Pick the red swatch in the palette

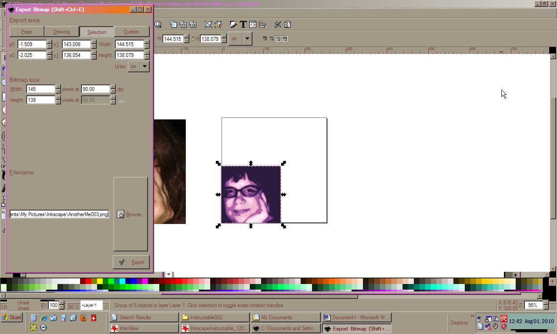[88, 281]
